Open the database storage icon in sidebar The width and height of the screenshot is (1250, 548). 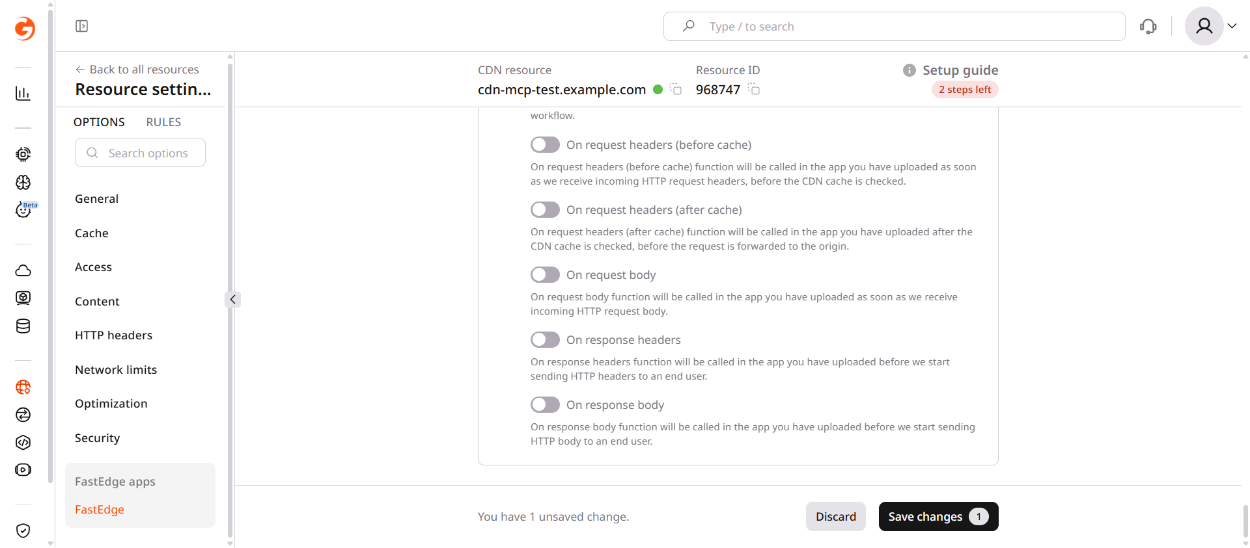[x=23, y=326]
